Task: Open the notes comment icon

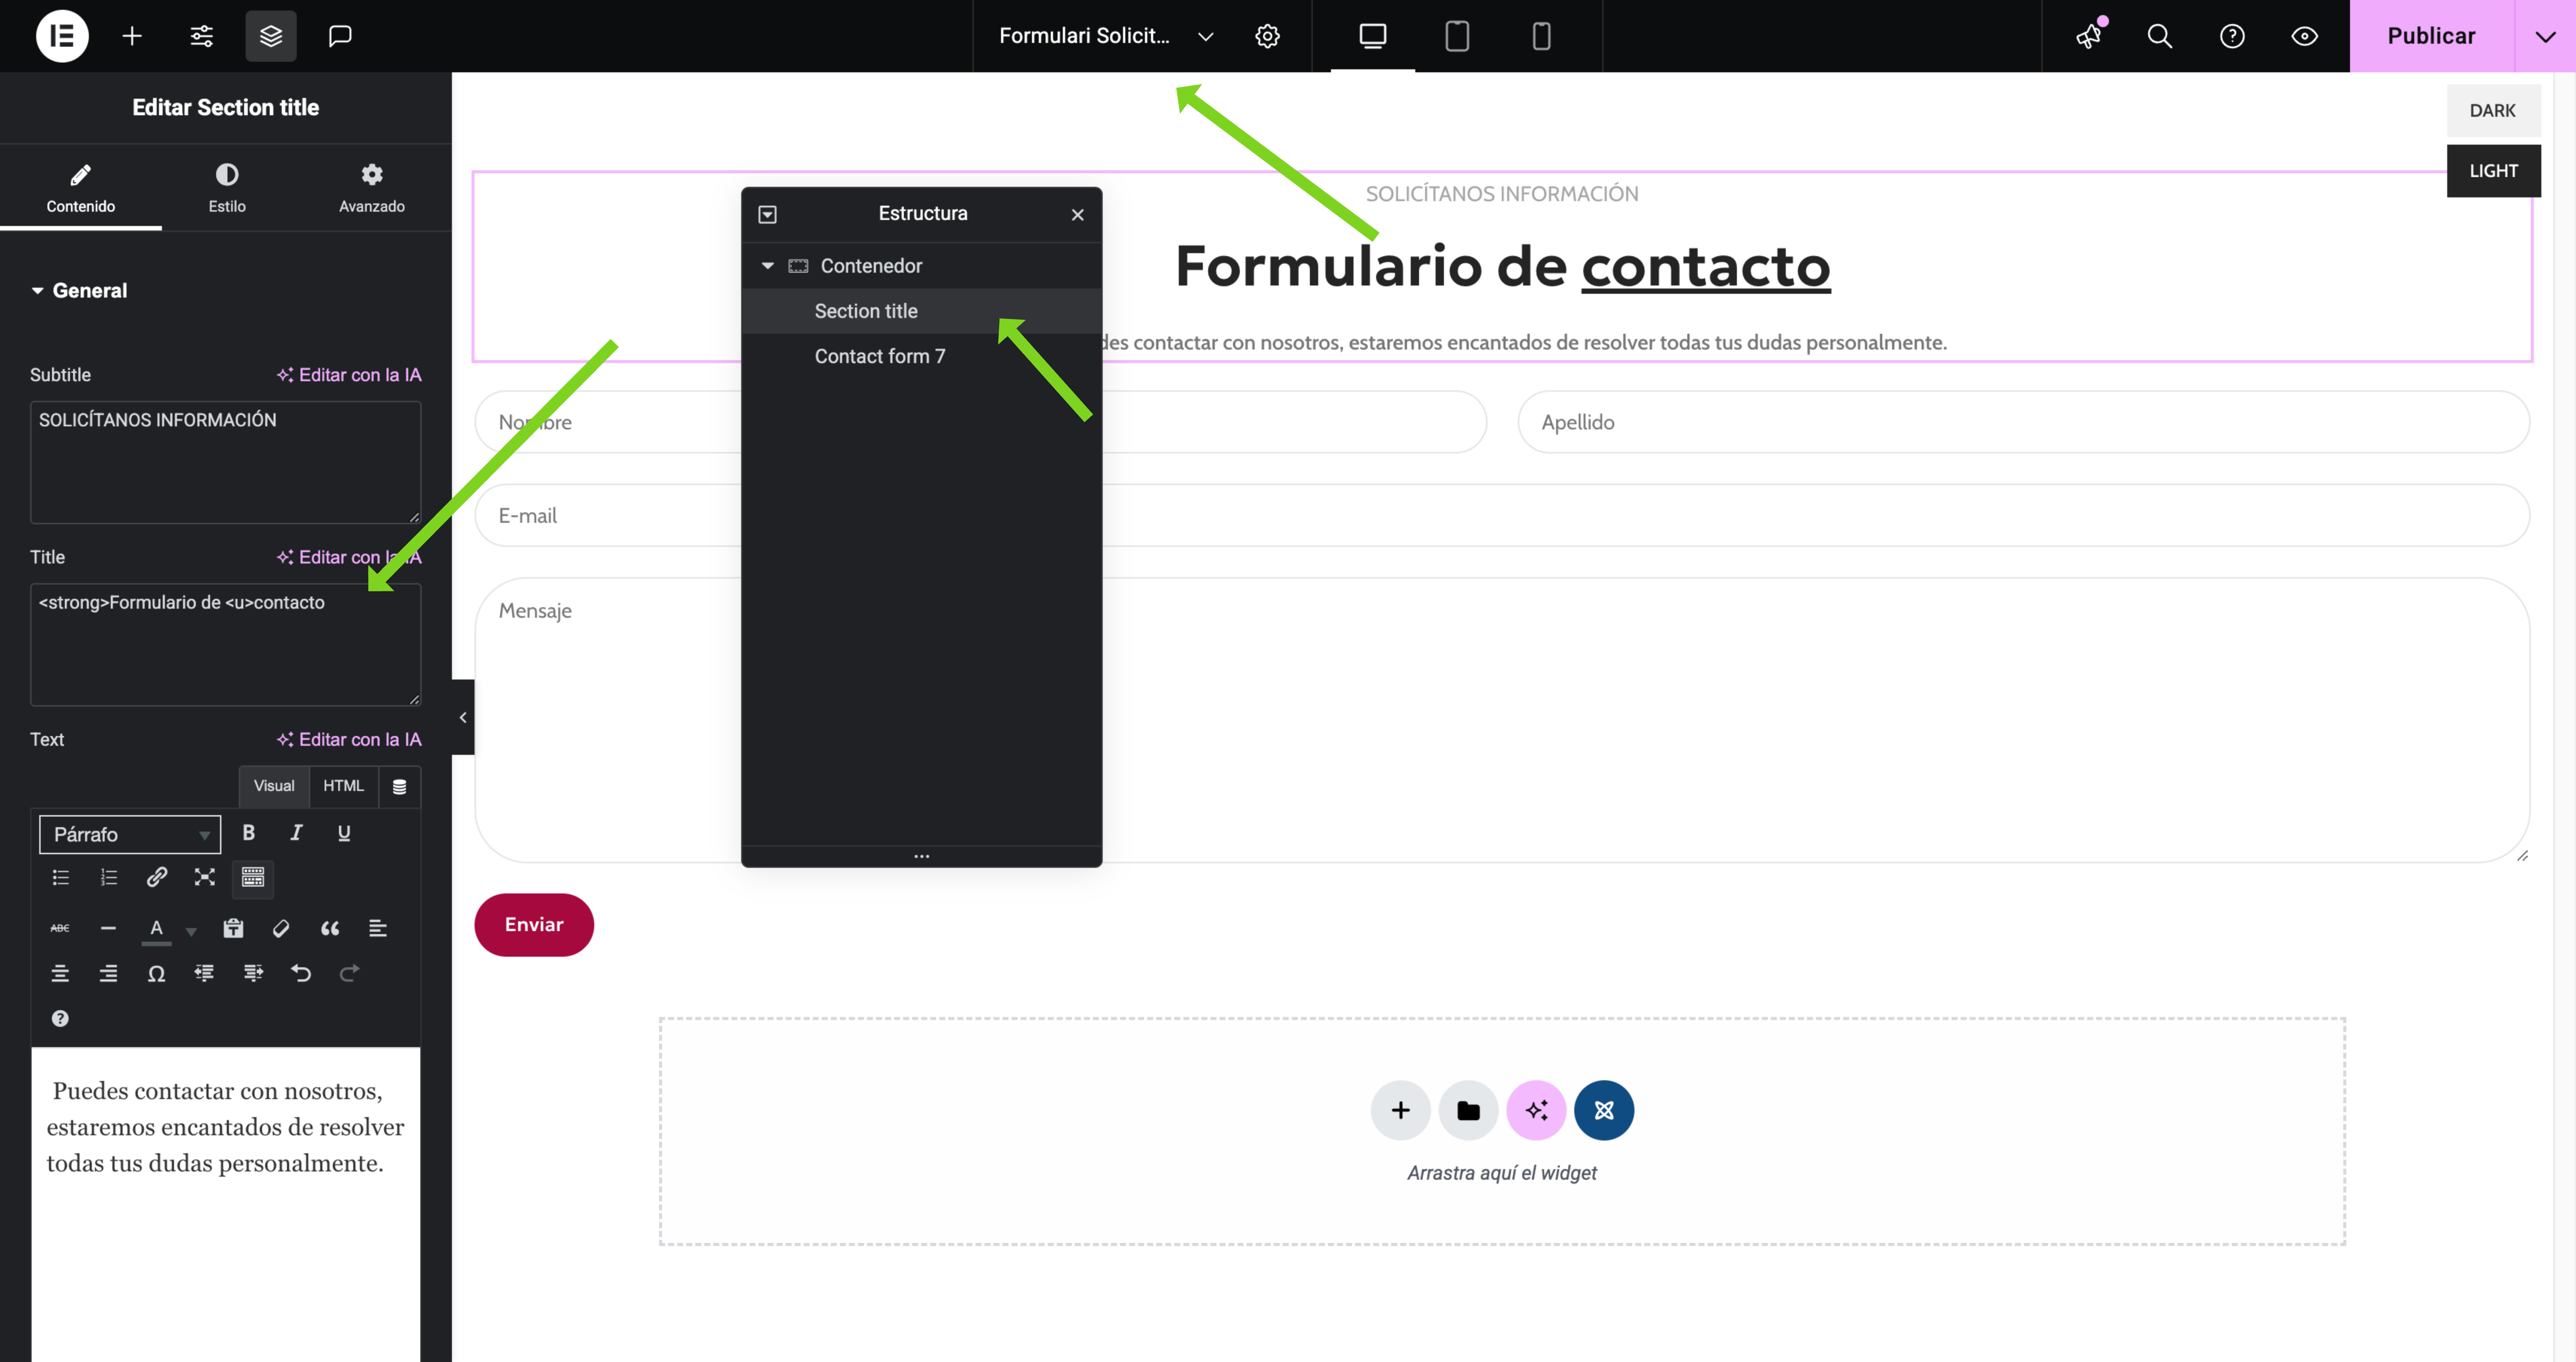Action: (340, 36)
